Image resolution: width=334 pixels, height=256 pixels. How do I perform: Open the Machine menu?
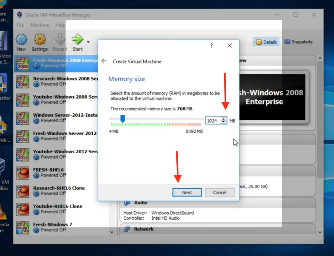coord(39,25)
